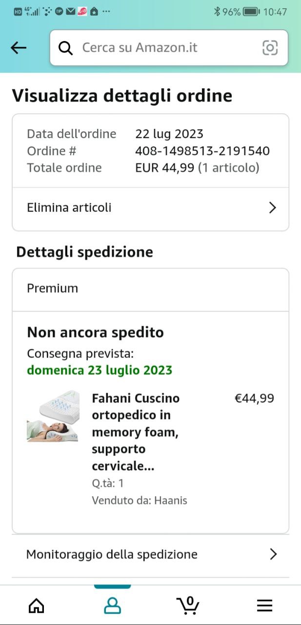The image size is (301, 625).
Task: Tap the seller name Haanis
Action: coord(171,500)
